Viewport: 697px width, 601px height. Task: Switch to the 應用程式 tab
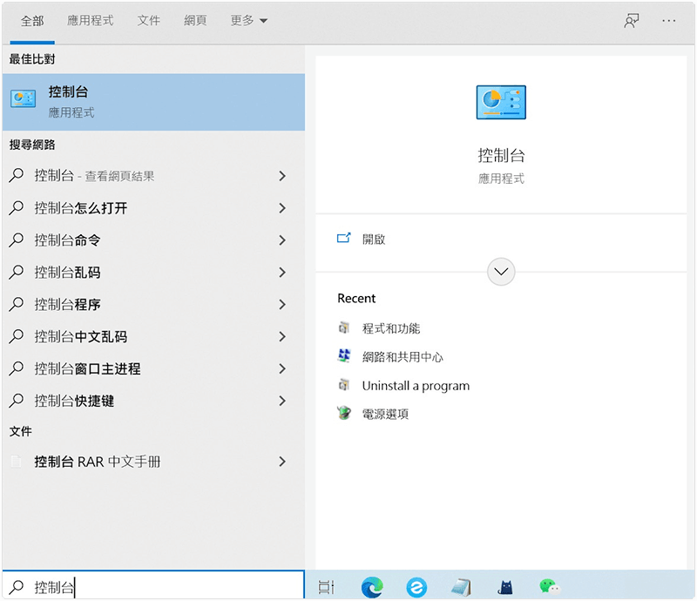click(91, 20)
